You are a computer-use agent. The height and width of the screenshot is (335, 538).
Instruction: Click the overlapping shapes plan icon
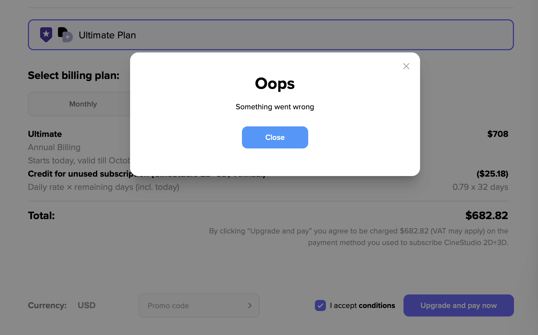[x=65, y=35]
